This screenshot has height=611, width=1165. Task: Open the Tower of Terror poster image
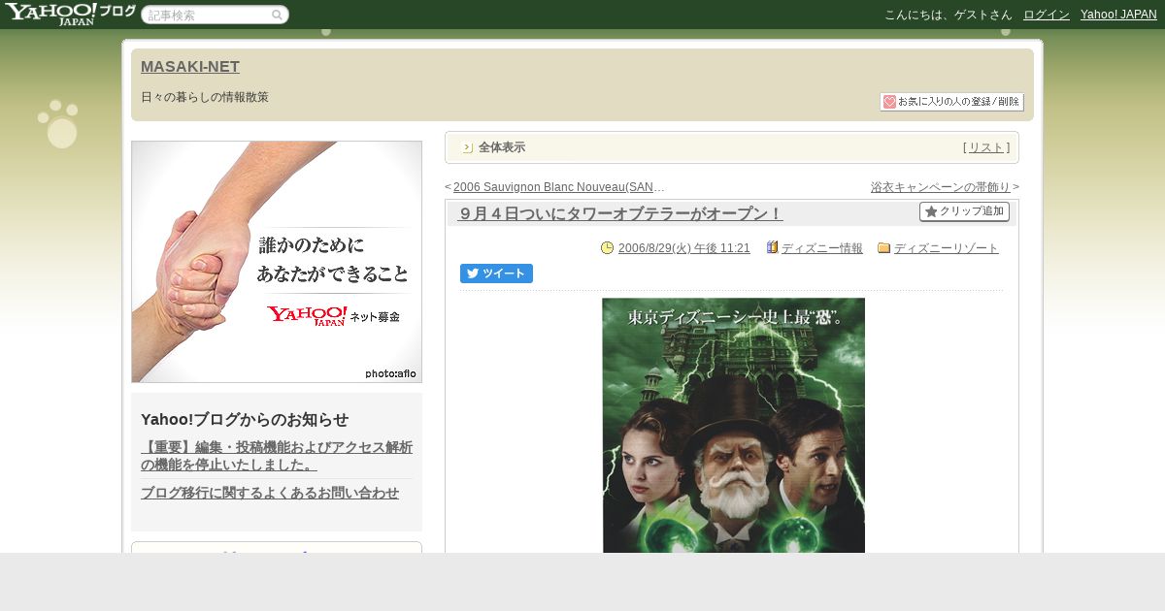(x=733, y=426)
